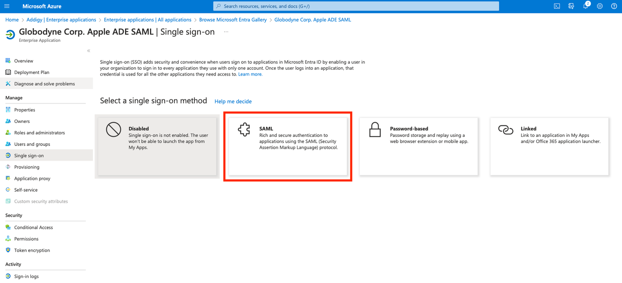Viewport: 622px width, 283px height.
Task: Open Browse Microsoft Entra Gallery breadcrumb
Action: tap(233, 20)
